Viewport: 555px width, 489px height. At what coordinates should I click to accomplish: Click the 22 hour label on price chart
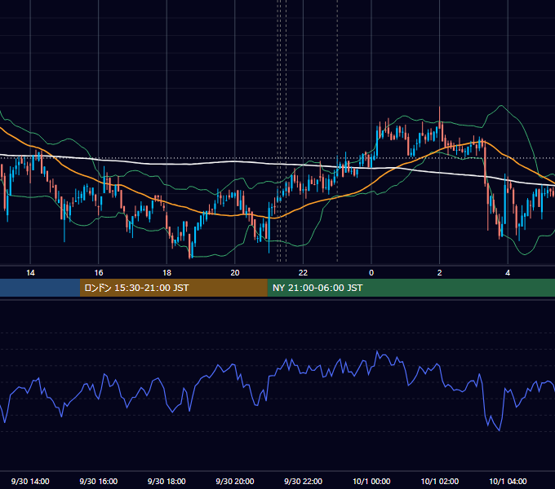303,273
